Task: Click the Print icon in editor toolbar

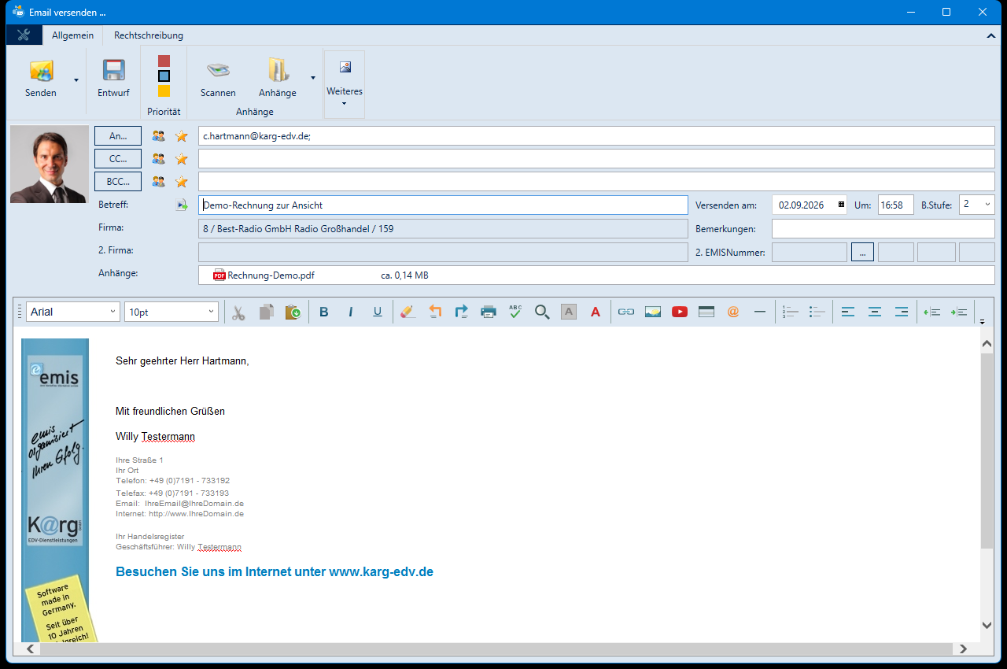Action: tap(489, 312)
